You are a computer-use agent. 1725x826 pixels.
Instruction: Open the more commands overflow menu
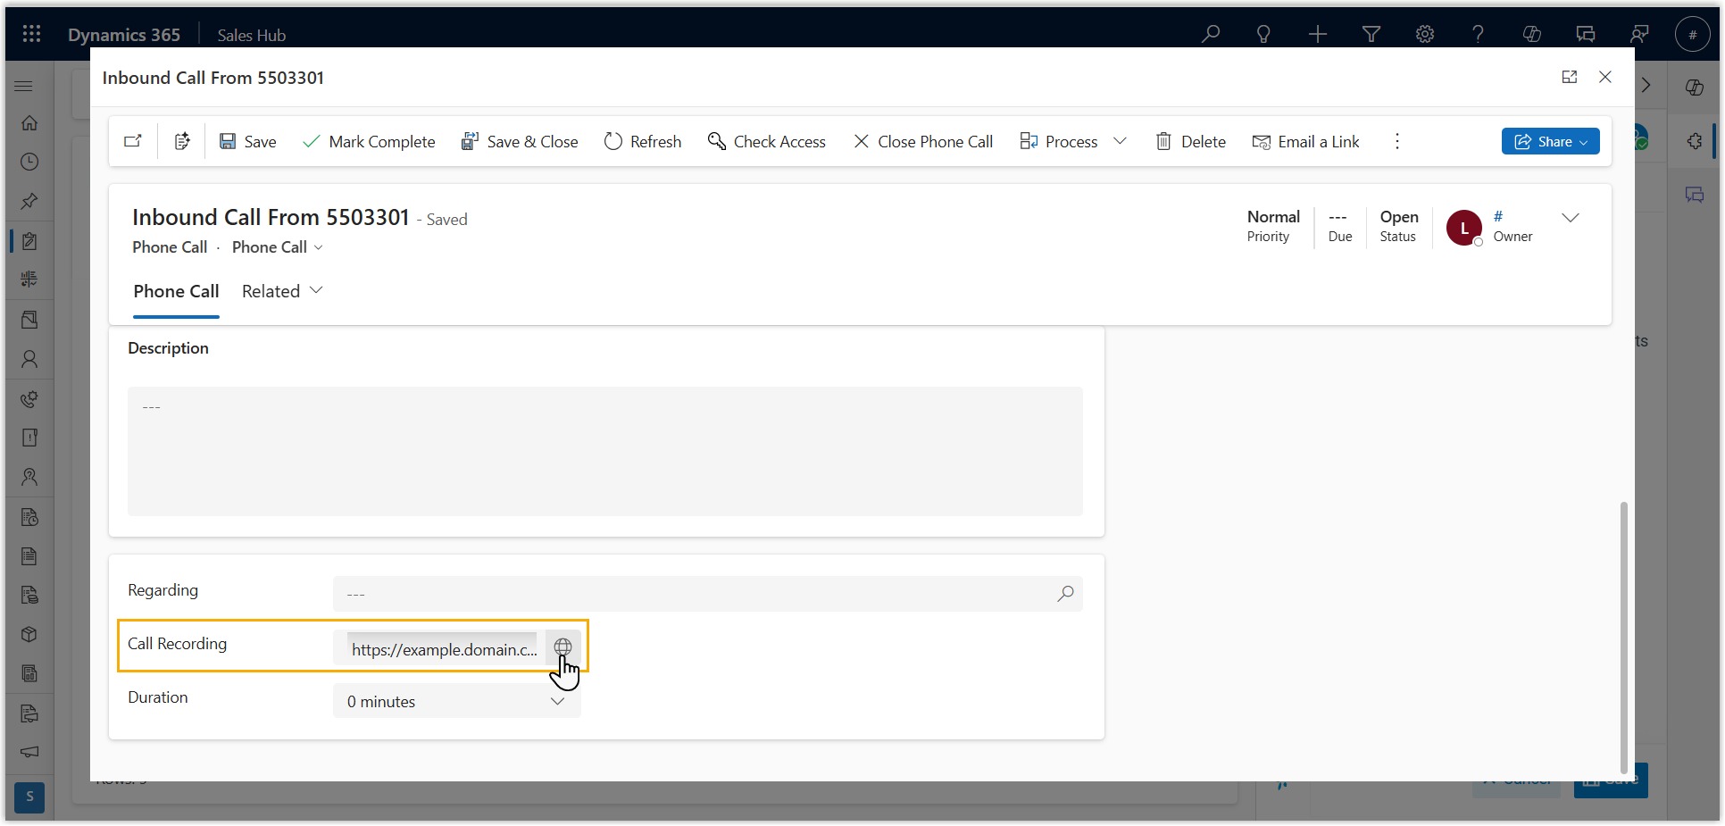1397,141
